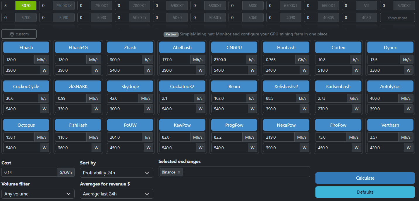The image size is (419, 201).
Task: Click the wrench icon on the custom button
Action: point(12,34)
